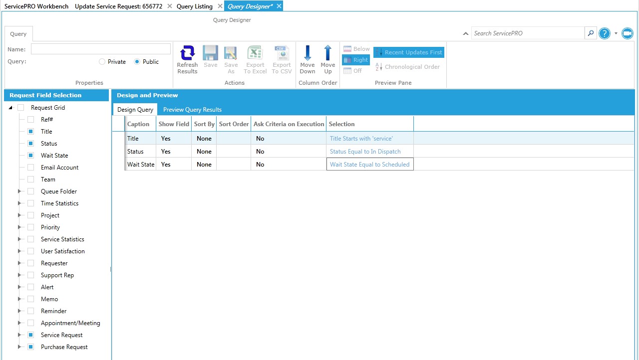Click the Sort By column header
Image resolution: width=639 pixels, height=360 pixels.
pos(204,124)
